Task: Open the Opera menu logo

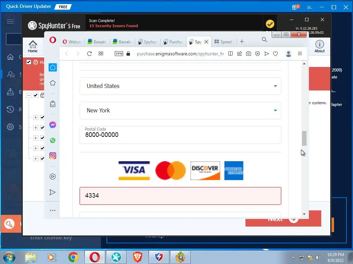Action: point(53,40)
